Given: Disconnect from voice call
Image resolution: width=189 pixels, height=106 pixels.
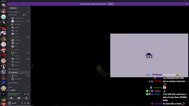Looking at the screenshot, I should 28,94.
